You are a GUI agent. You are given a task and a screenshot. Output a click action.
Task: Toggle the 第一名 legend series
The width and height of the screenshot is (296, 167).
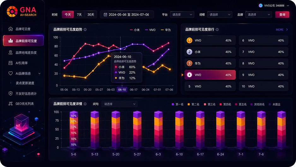tap(177, 104)
